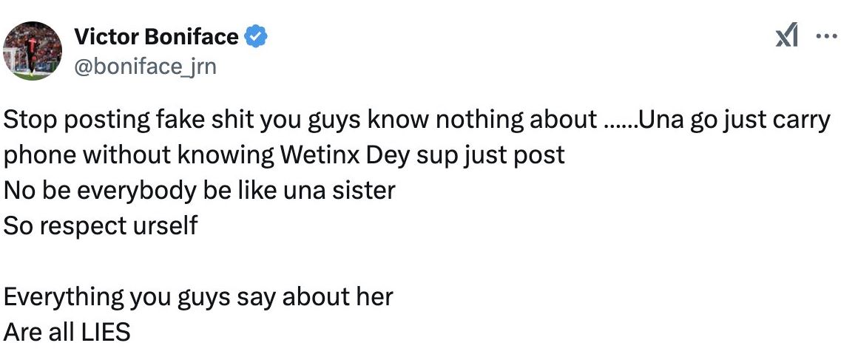This screenshot has width=841, height=357.
Task: Click the Grok icon beside the menu
Action: (786, 36)
